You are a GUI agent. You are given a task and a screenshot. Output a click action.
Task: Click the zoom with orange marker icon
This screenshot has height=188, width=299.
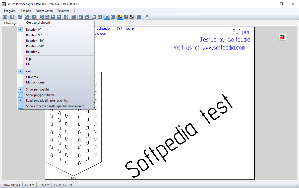click(x=47, y=17)
